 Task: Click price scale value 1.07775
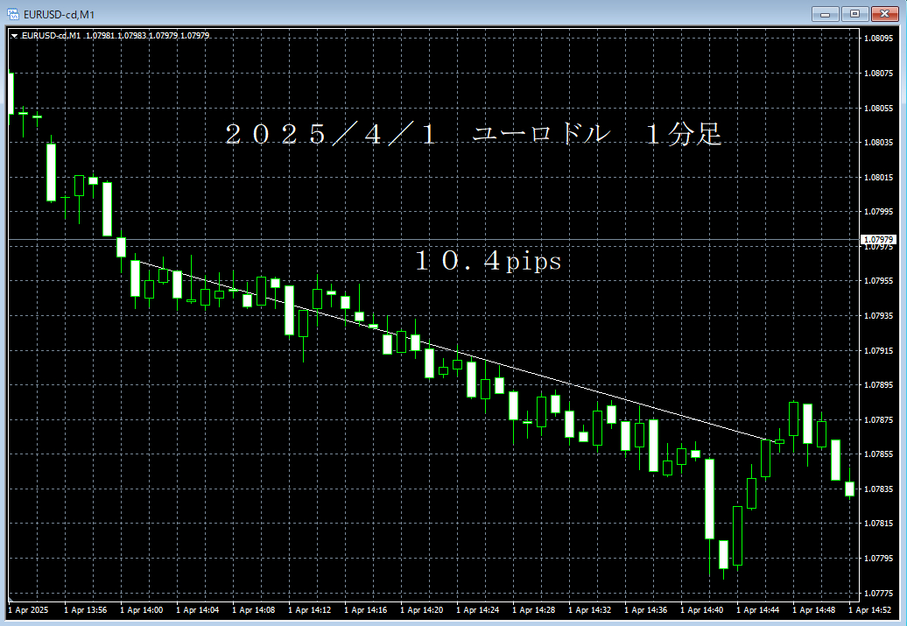click(878, 593)
